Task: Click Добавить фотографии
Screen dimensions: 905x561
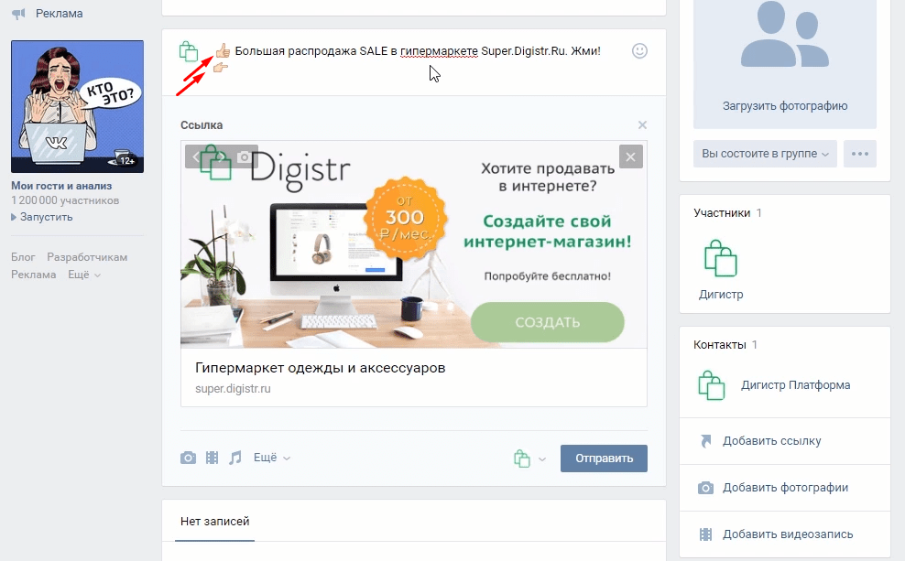Action: 785,488
